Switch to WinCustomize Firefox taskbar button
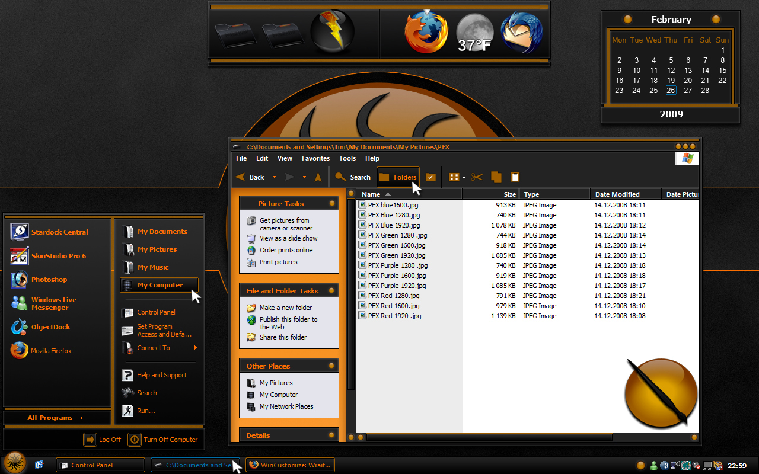 click(x=291, y=465)
